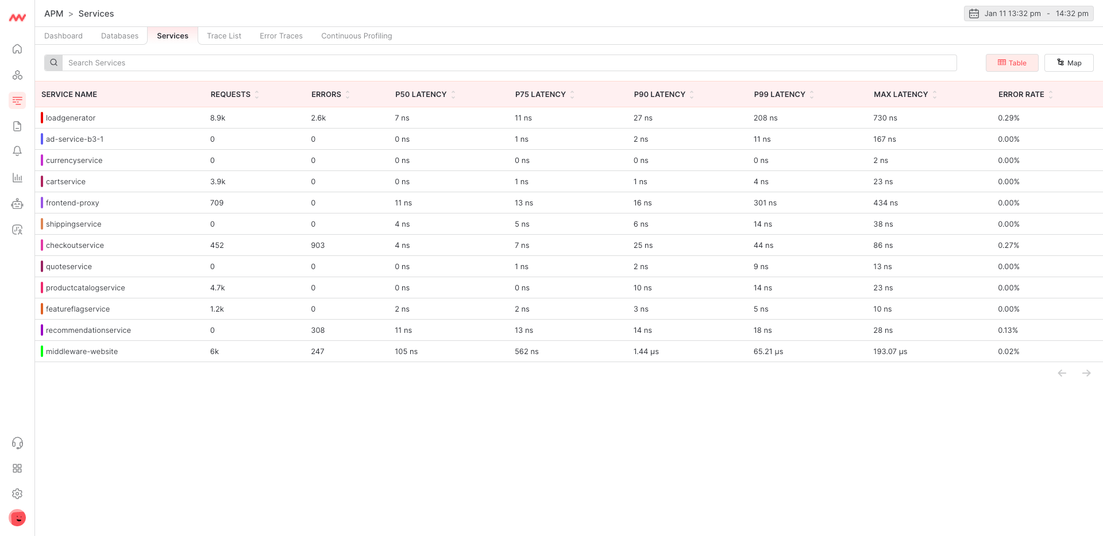This screenshot has width=1103, height=536.
Task: Open Logs via the document sidebar icon
Action: pos(17,126)
